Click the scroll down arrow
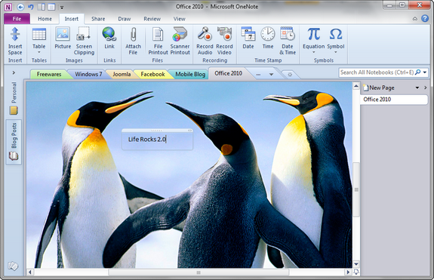Image resolution: width=434 pixels, height=280 pixels. tap(356, 264)
